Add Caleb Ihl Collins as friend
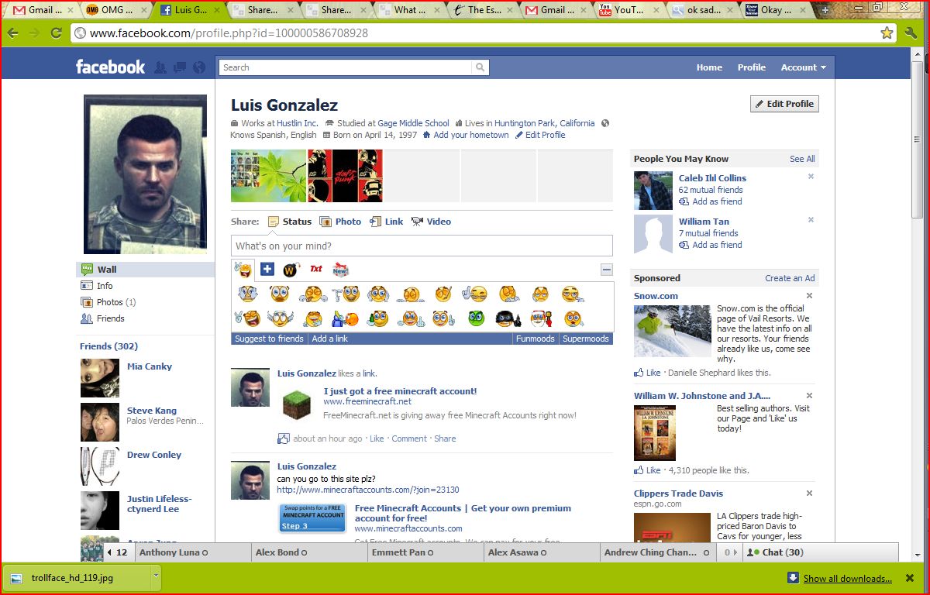The width and height of the screenshot is (930, 595). [711, 201]
